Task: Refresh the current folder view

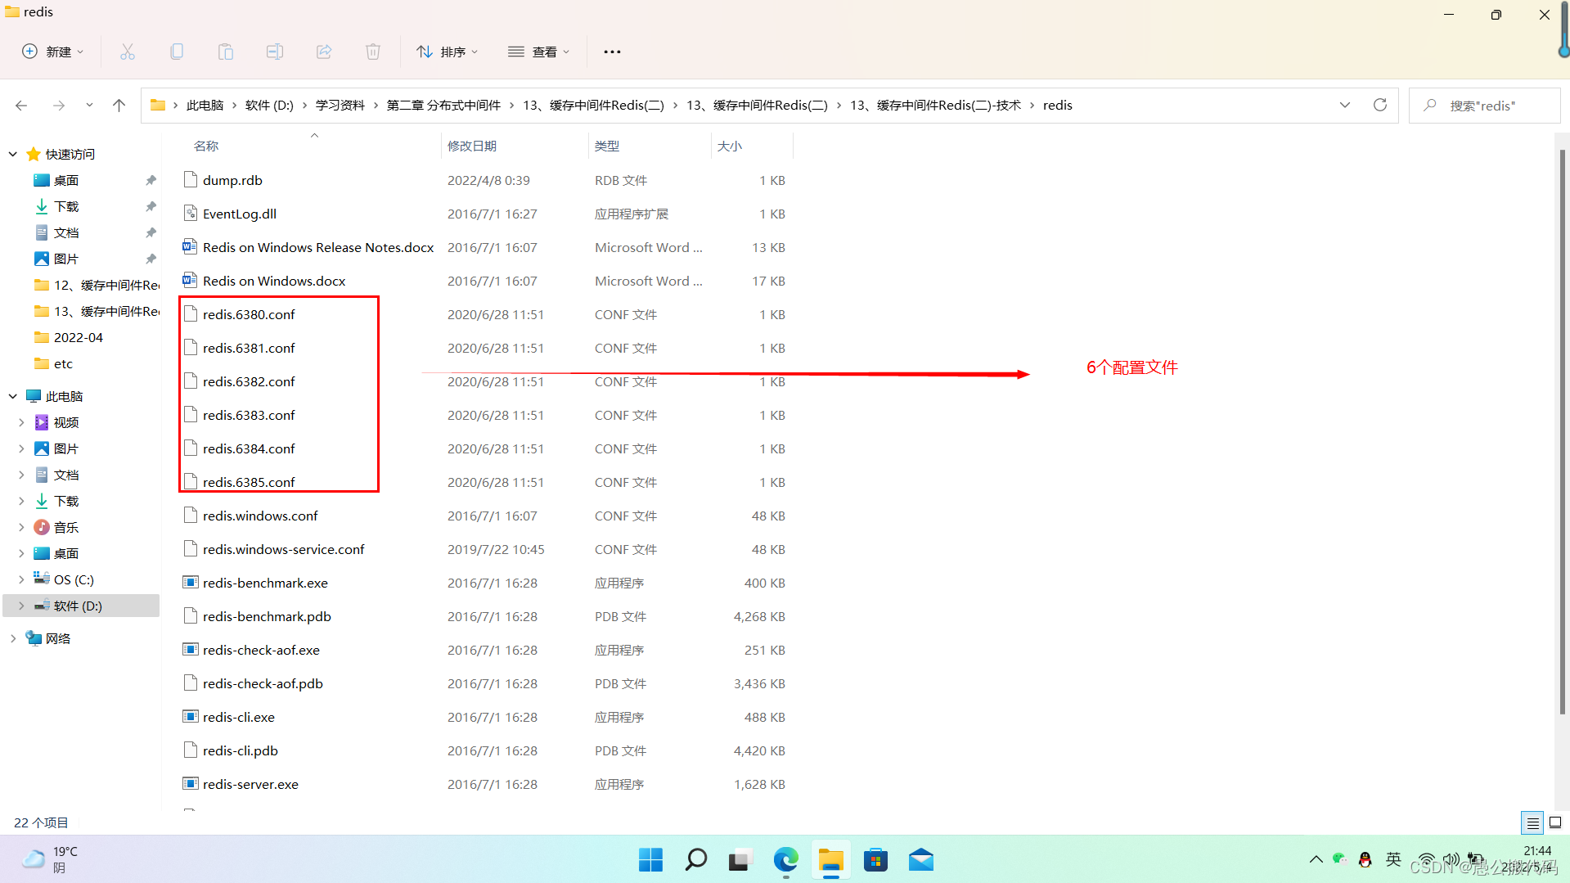Action: (x=1380, y=105)
